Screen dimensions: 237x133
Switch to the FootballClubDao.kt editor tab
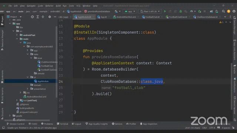tap(177, 17)
